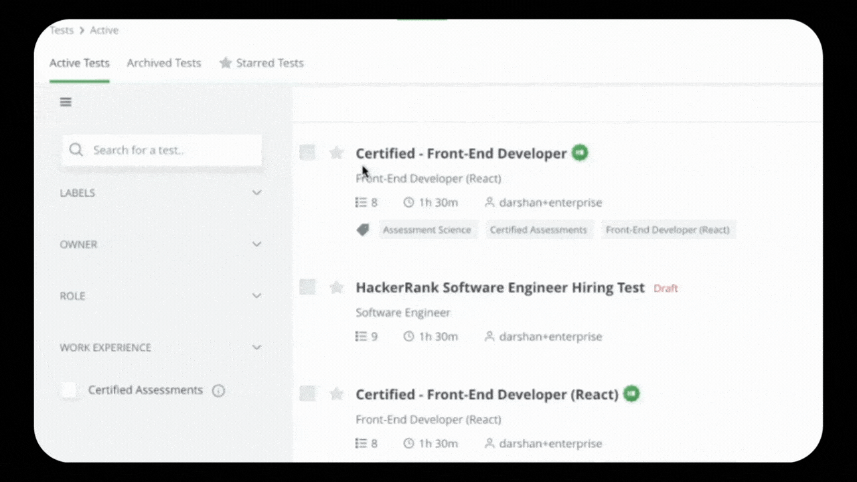This screenshot has height=482, width=857.
Task: Expand the OWNER filter chevron
Action: [256, 244]
